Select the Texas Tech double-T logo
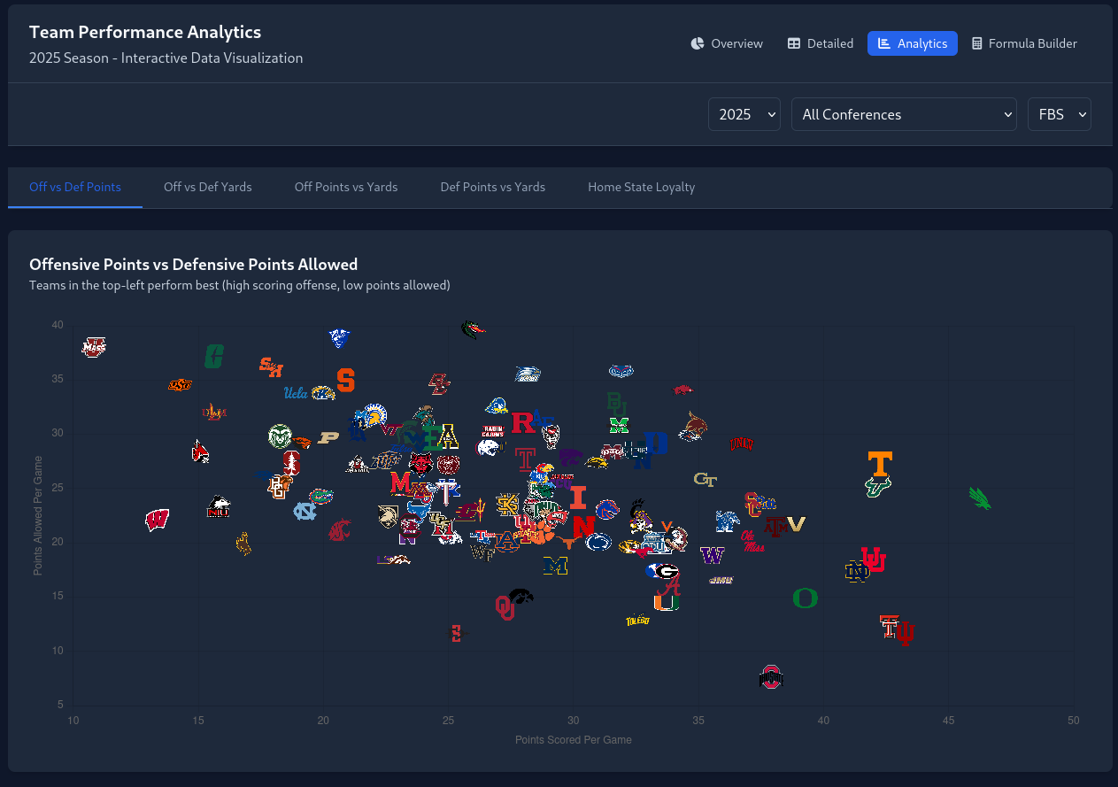Image resolution: width=1118 pixels, height=787 pixels. point(891,627)
